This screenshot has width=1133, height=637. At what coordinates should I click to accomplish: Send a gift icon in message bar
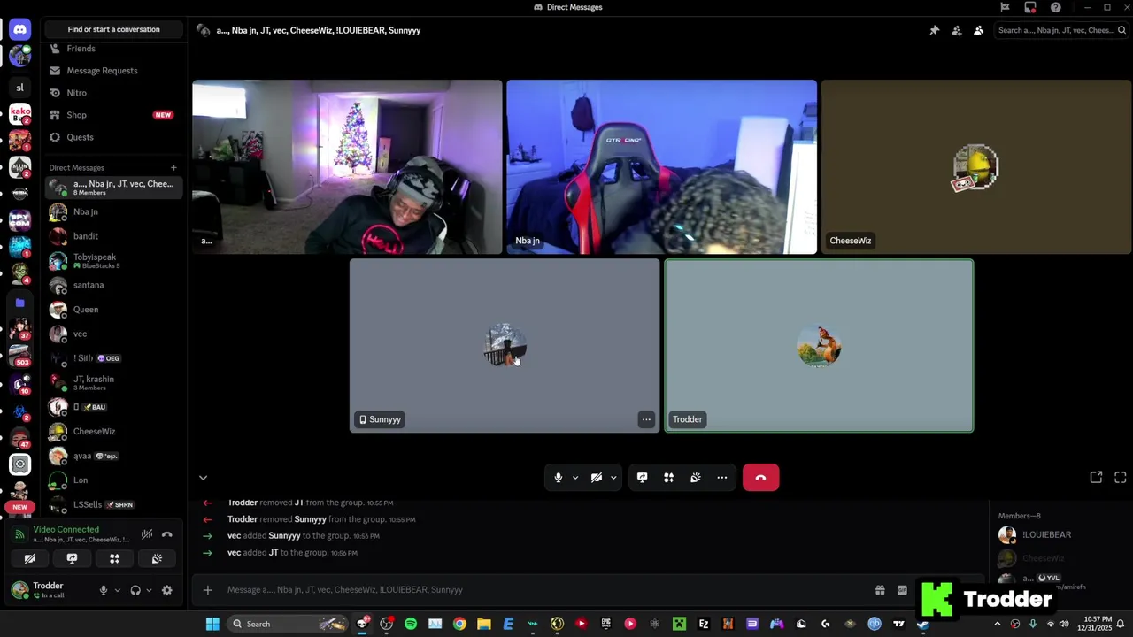880,590
